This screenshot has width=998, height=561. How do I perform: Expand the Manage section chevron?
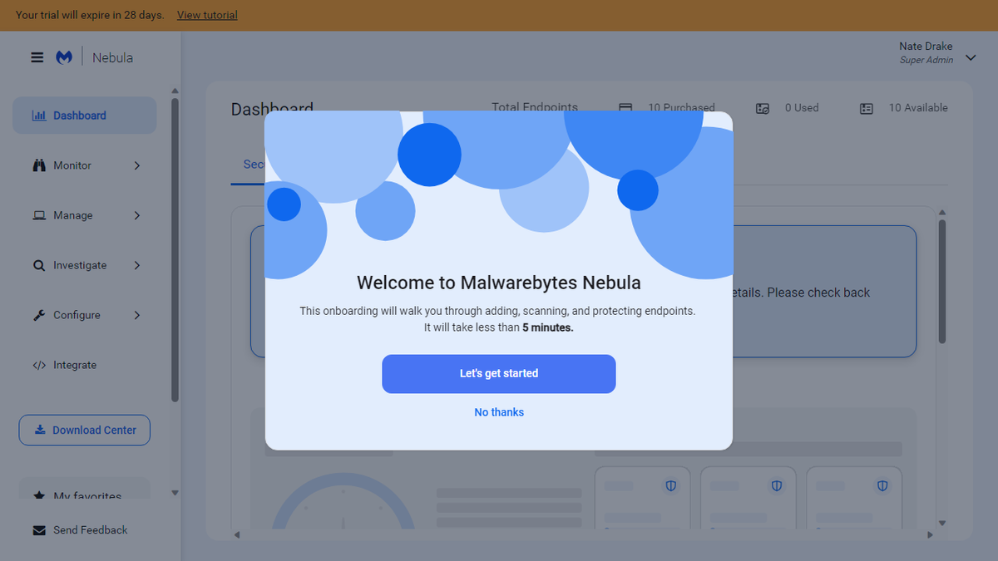point(136,214)
